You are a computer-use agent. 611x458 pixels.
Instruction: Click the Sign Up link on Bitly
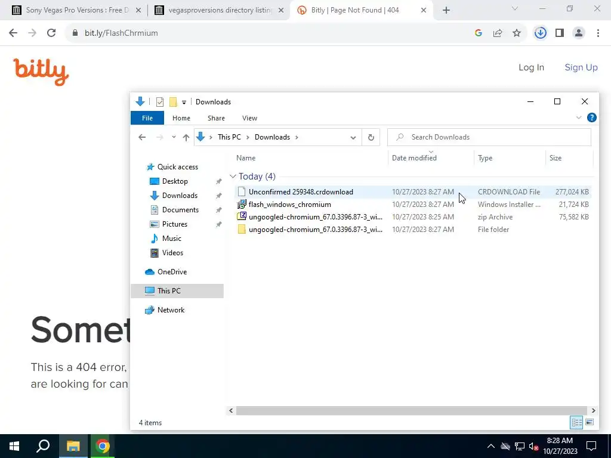click(581, 67)
